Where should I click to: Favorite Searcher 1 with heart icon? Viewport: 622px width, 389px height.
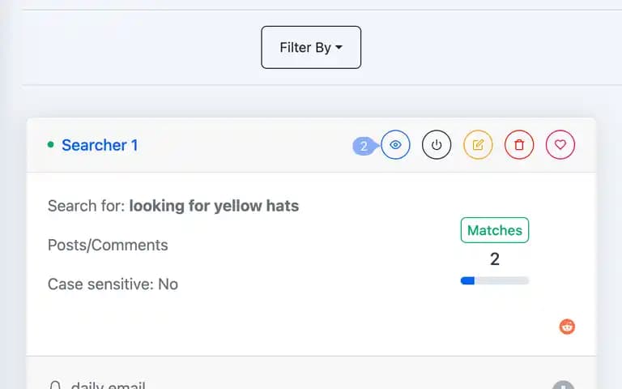[560, 145]
